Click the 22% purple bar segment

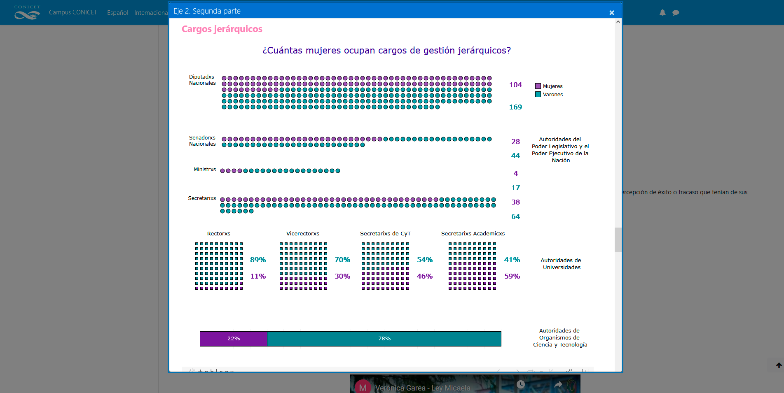pyautogui.click(x=233, y=339)
